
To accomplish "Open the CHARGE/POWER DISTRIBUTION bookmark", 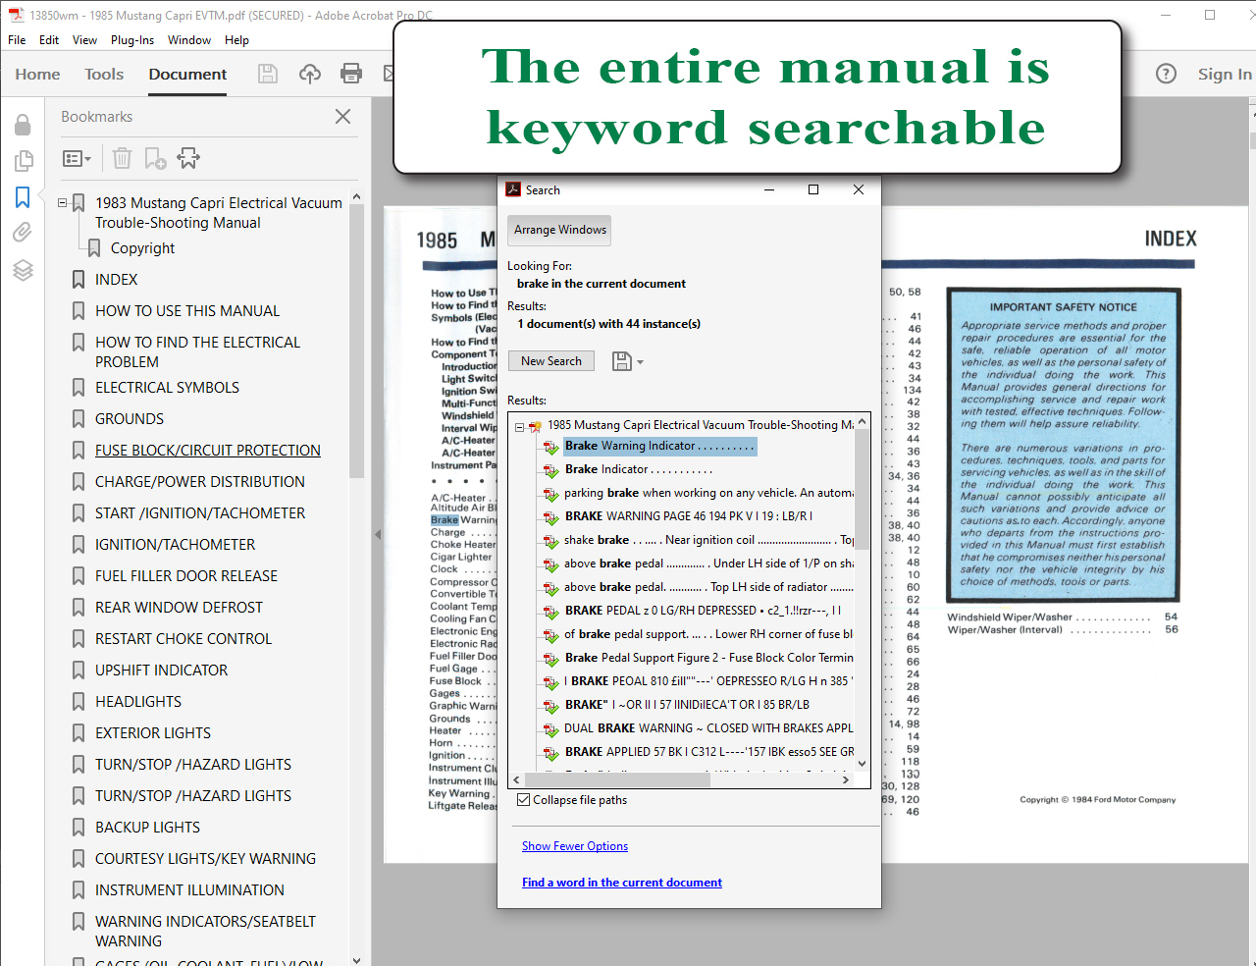I will 200,482.
